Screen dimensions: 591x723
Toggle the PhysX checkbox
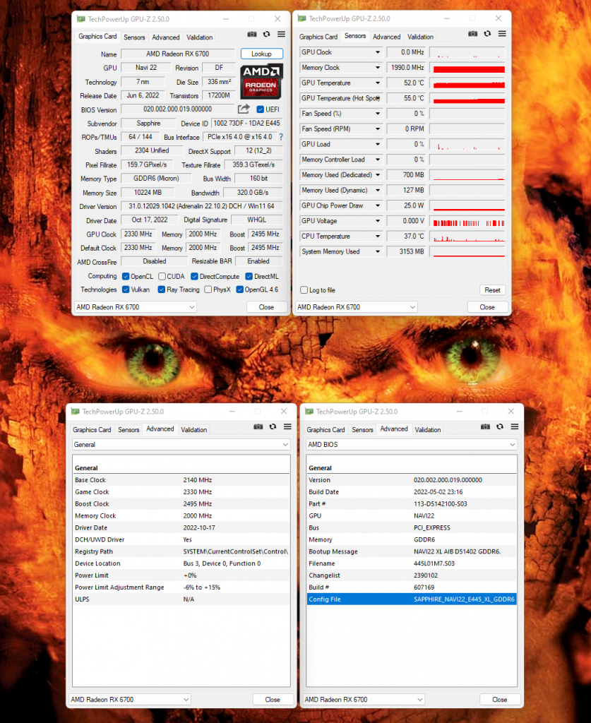tap(208, 289)
